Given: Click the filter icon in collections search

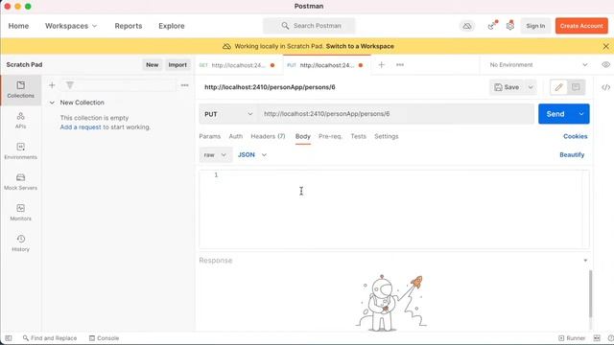Looking at the screenshot, I should coord(70,85).
